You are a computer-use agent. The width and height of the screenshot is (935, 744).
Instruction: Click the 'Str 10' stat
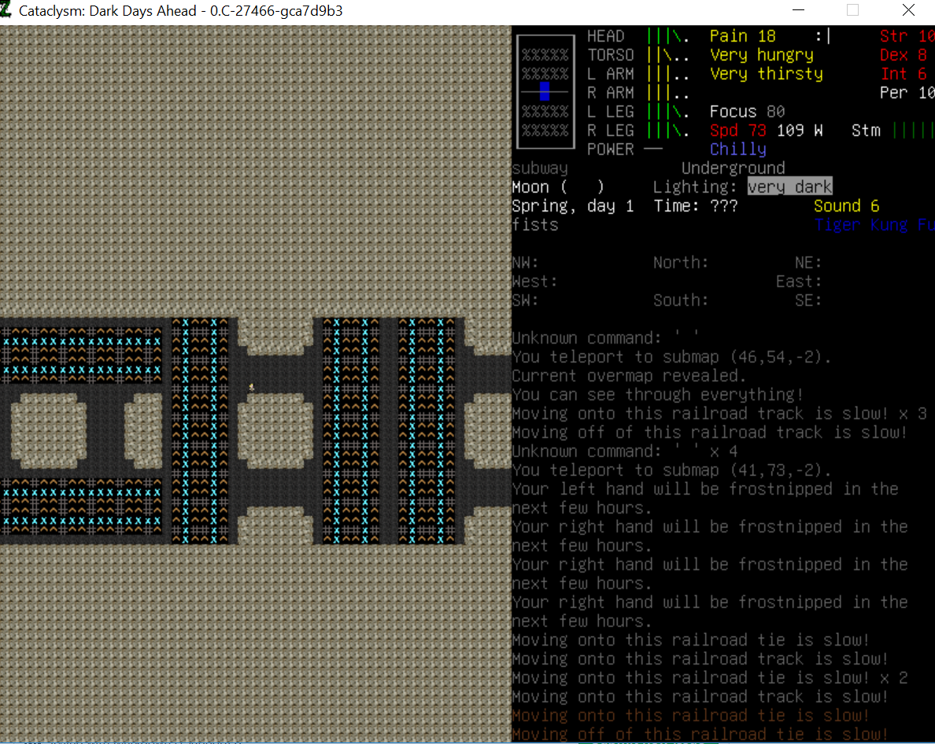pyautogui.click(x=907, y=35)
